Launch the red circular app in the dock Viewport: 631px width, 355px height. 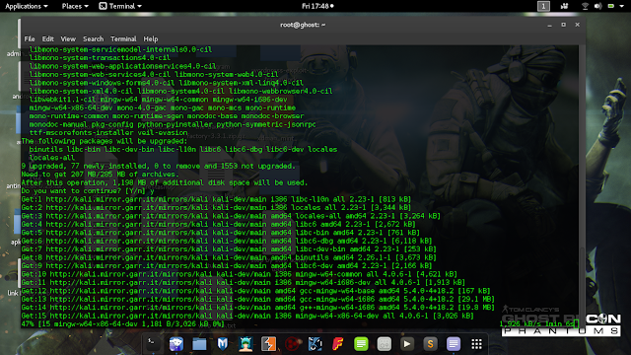(292, 344)
